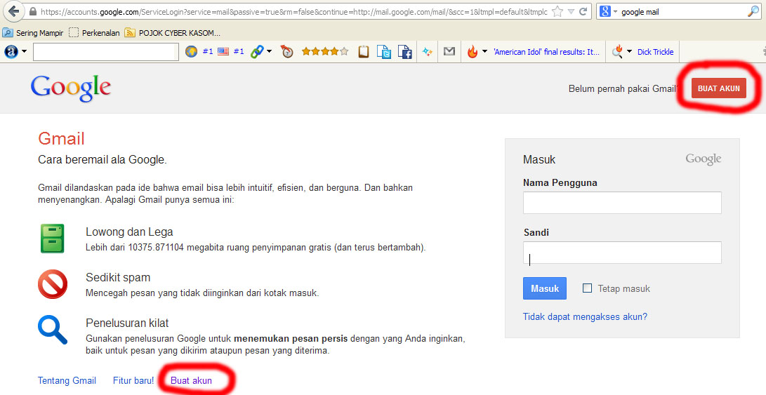Viewport: 766px width, 395px height.
Task: Open the Perkenalan bookmark
Action: 94,33
